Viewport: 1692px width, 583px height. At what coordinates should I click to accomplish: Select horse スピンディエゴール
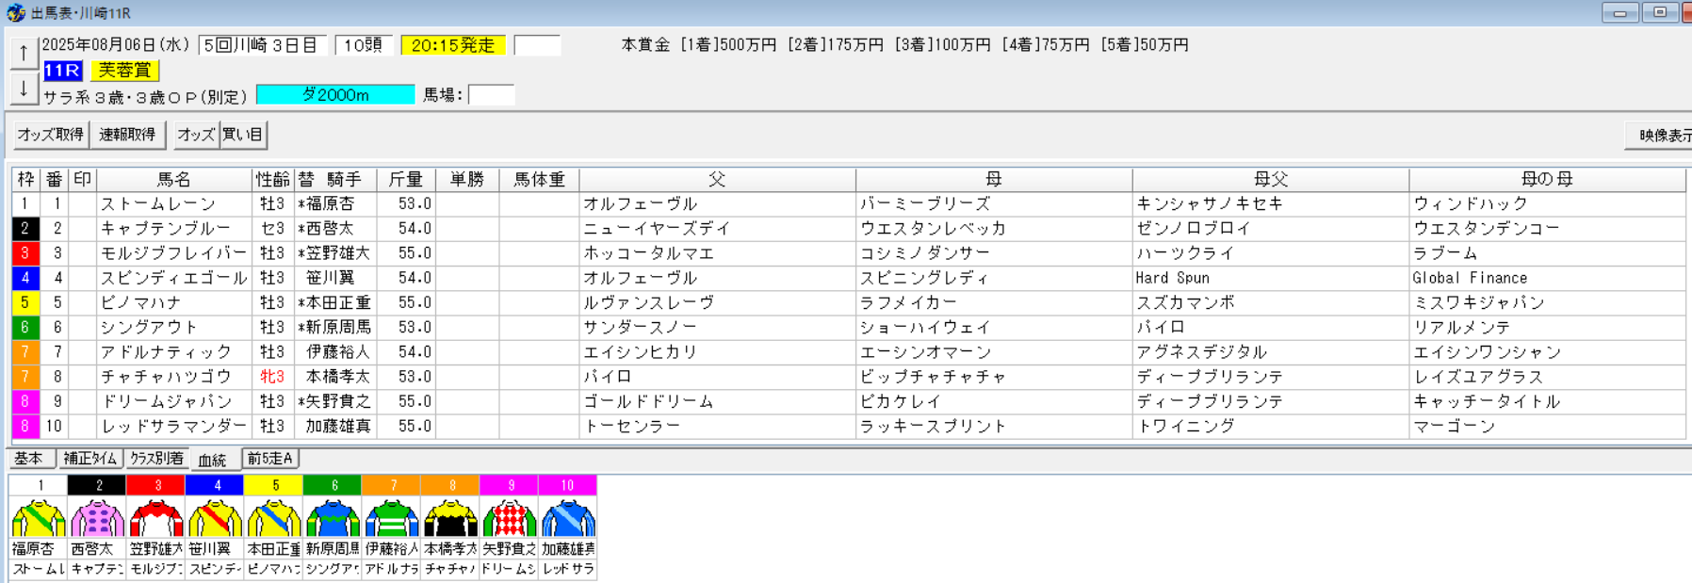[173, 278]
